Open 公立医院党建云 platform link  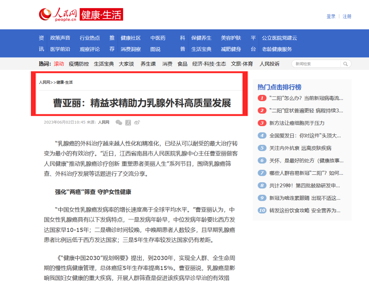coord(279,38)
